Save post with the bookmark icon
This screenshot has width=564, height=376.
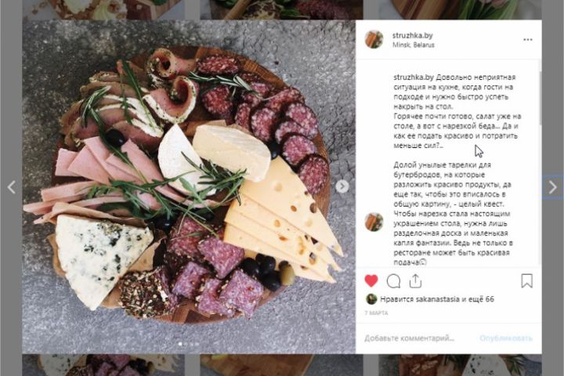(x=526, y=280)
